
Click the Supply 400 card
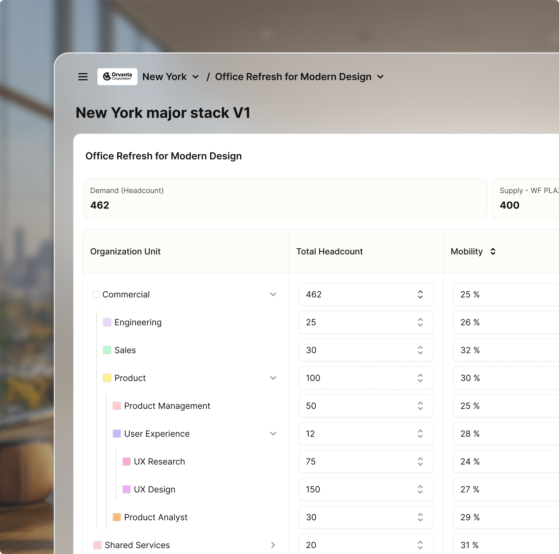[526, 199]
